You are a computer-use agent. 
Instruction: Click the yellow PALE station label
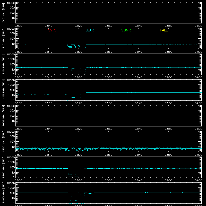click(164, 30)
